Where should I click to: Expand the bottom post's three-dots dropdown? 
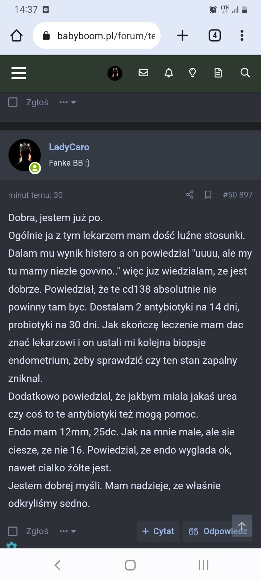(x=68, y=531)
